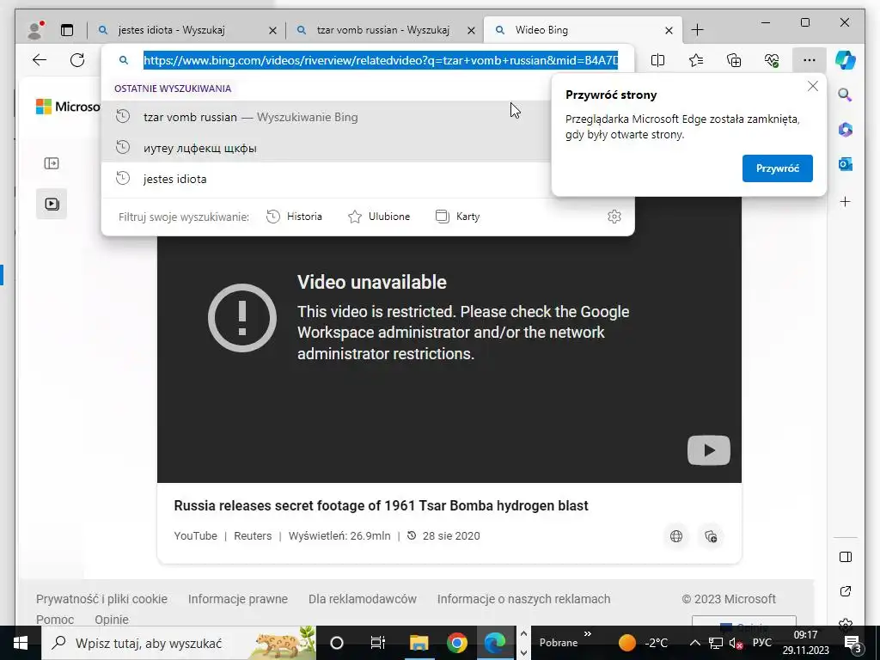Open 'Informacje o naszych reklamach' link

tap(523, 599)
